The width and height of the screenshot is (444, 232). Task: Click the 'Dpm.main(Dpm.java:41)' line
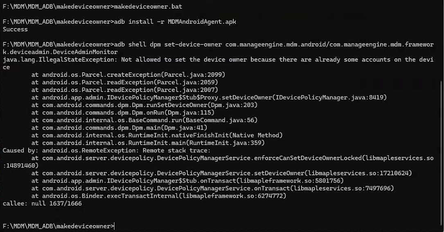(x=119, y=128)
